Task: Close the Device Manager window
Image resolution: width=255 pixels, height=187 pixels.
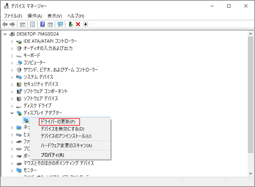Action: pos(246,6)
